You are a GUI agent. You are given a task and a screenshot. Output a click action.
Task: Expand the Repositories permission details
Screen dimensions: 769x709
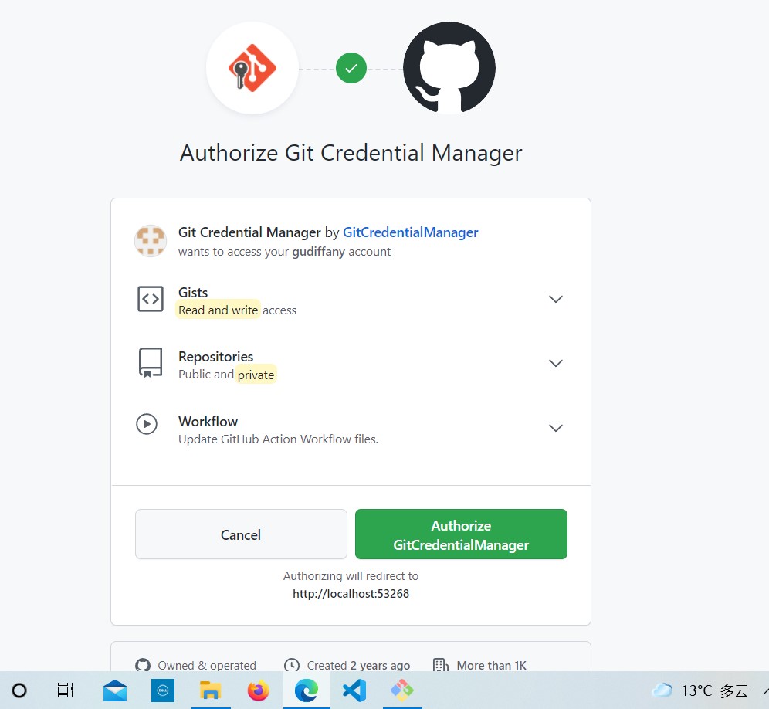click(556, 363)
